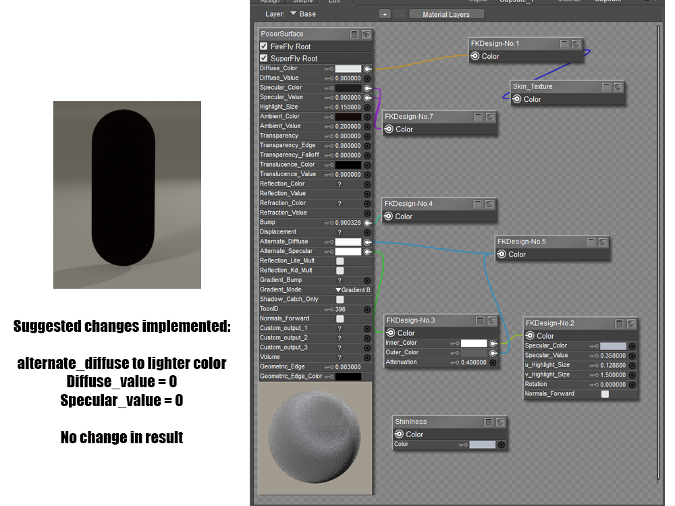This screenshot has width=675, height=506.
Task: Click the rendered capsule image
Action: click(127, 195)
